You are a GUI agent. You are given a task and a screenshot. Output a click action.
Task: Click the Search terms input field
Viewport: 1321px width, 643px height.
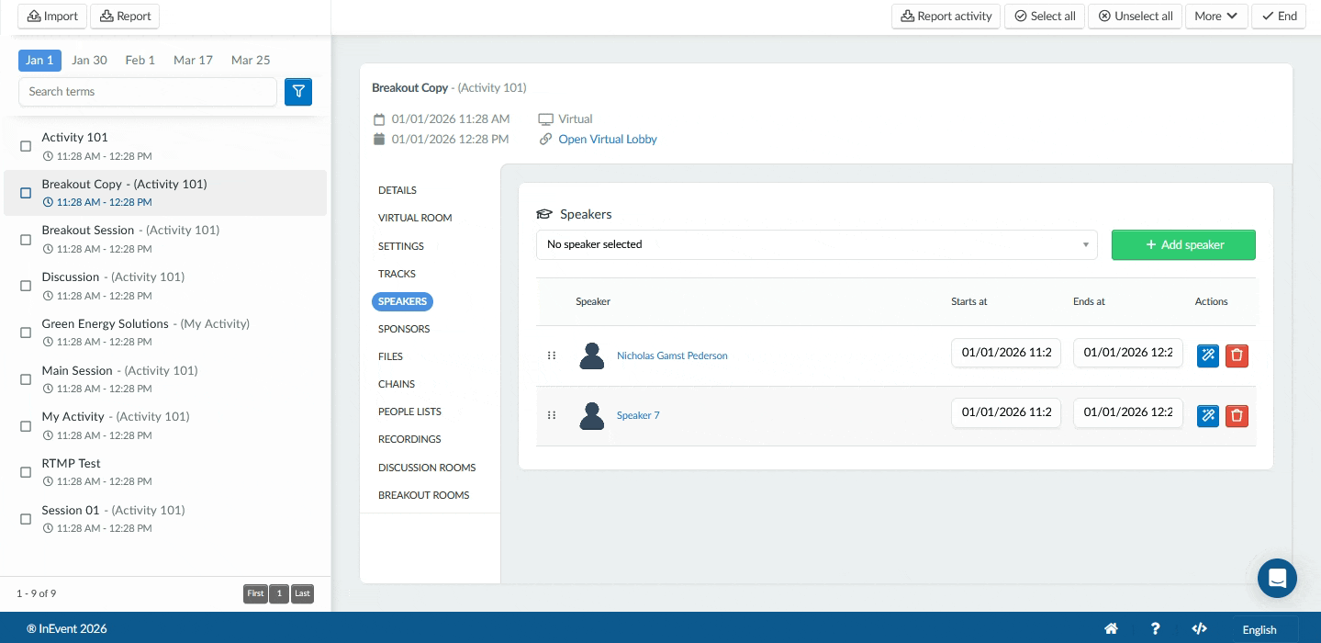click(148, 92)
